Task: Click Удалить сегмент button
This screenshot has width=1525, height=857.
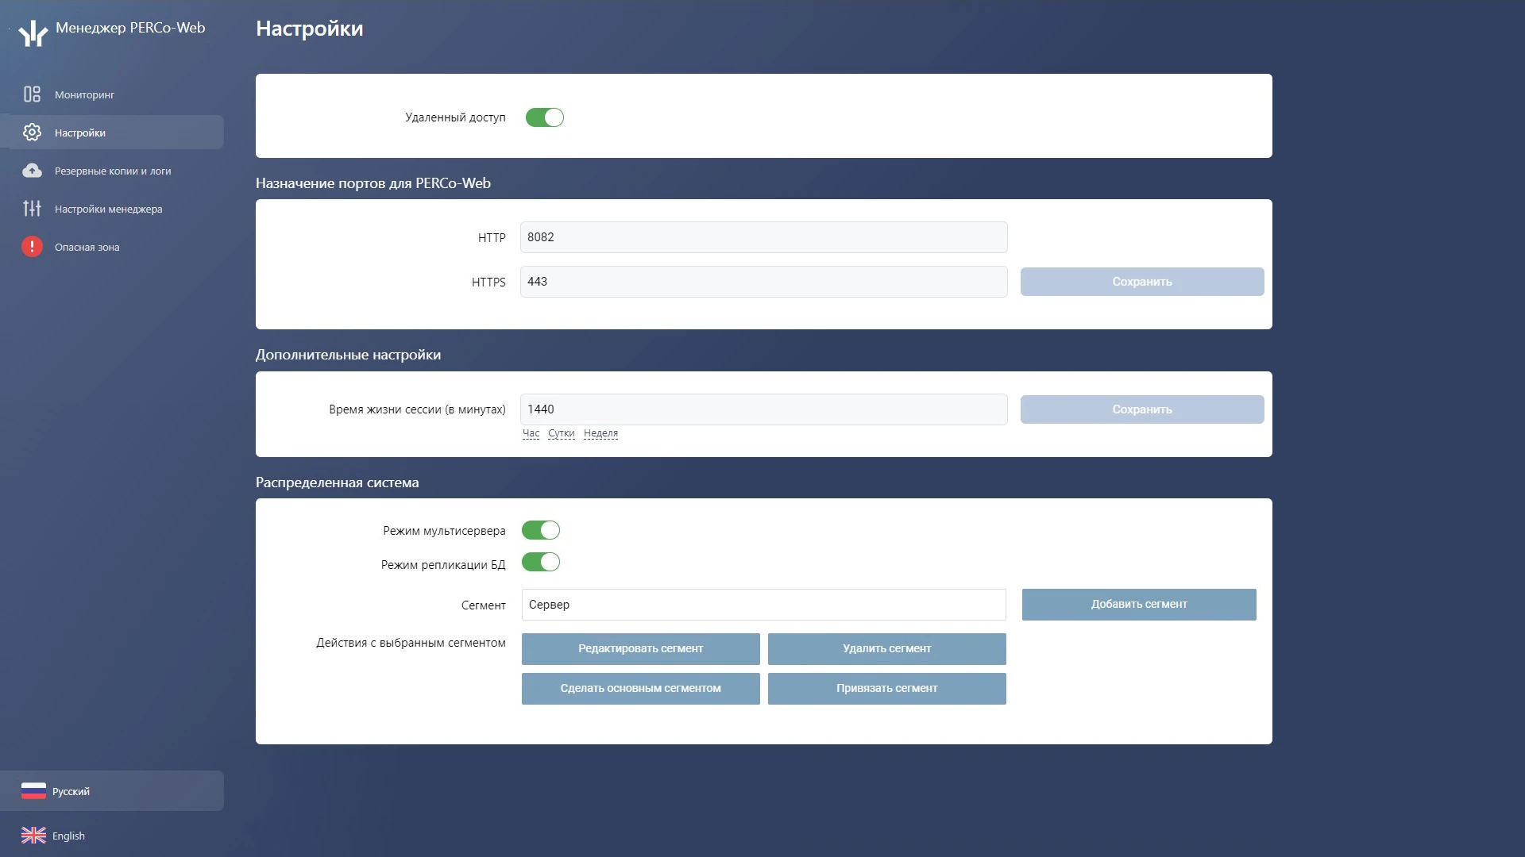Action: click(x=887, y=649)
